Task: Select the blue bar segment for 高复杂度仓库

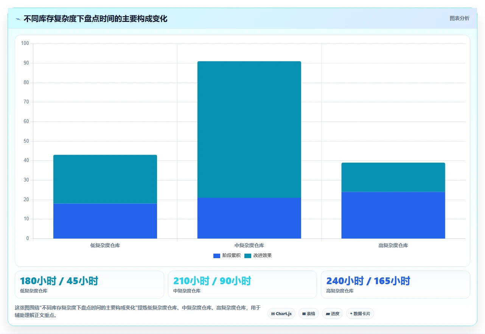Action: pos(393,215)
